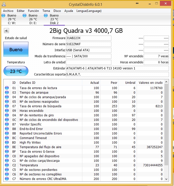Click the status orb for Tasa de errores de búsqueda
174x186 pixels.
tap(7, 106)
